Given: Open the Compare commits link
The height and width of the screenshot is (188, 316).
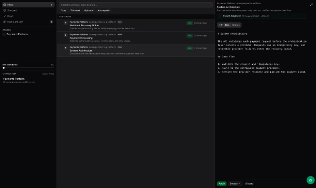Looking at the screenshot, I should (x=255, y=16).
